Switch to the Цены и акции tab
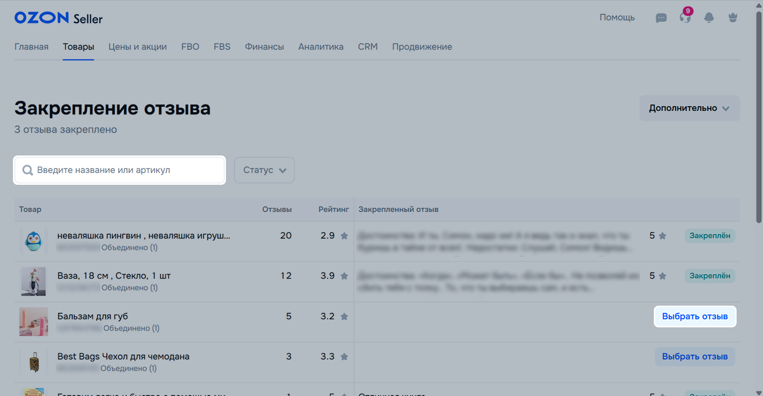Image resolution: width=763 pixels, height=396 pixels. click(137, 47)
